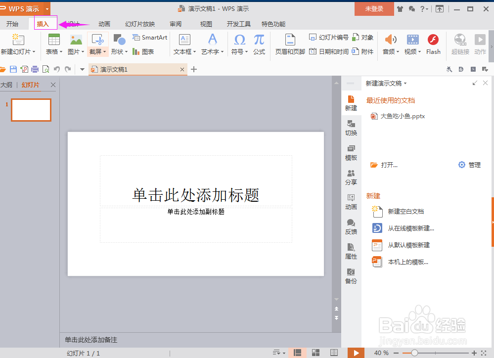Screen dimensions: 494x358
Task: Insert an 附件 attachment
Action: [362, 52]
